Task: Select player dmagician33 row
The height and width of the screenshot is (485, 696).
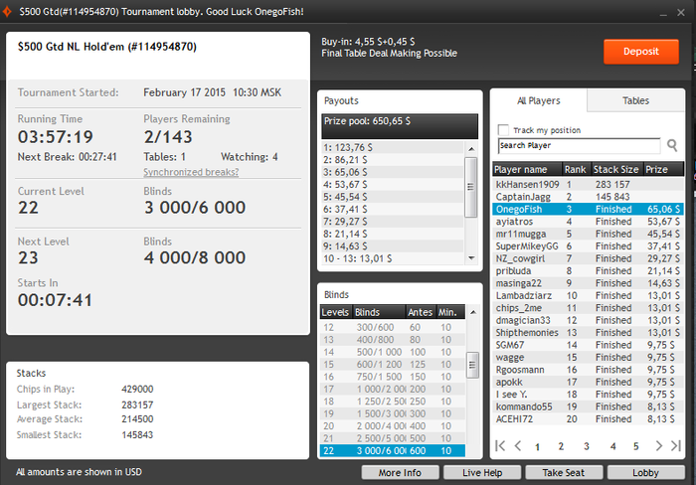Action: [589, 320]
